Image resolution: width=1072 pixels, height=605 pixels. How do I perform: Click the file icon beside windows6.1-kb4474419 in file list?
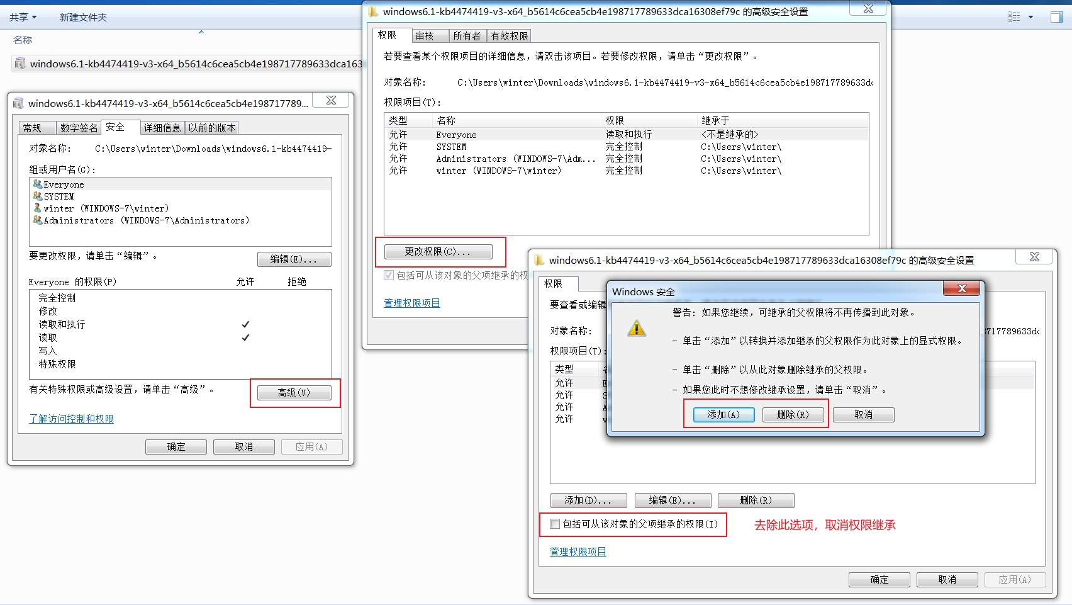point(20,64)
